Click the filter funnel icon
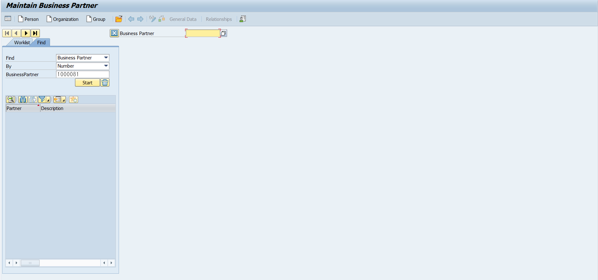The height and width of the screenshot is (280, 598). 42,100
